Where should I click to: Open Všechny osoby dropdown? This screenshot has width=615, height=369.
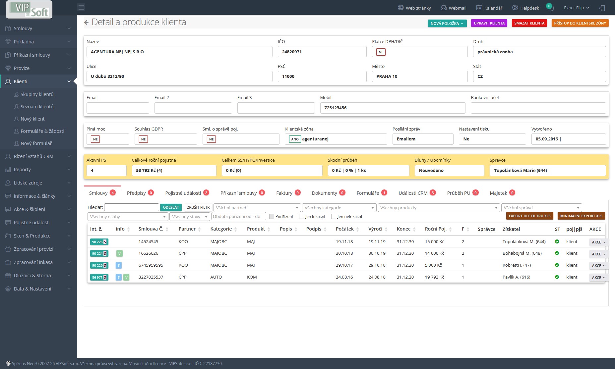point(128,217)
